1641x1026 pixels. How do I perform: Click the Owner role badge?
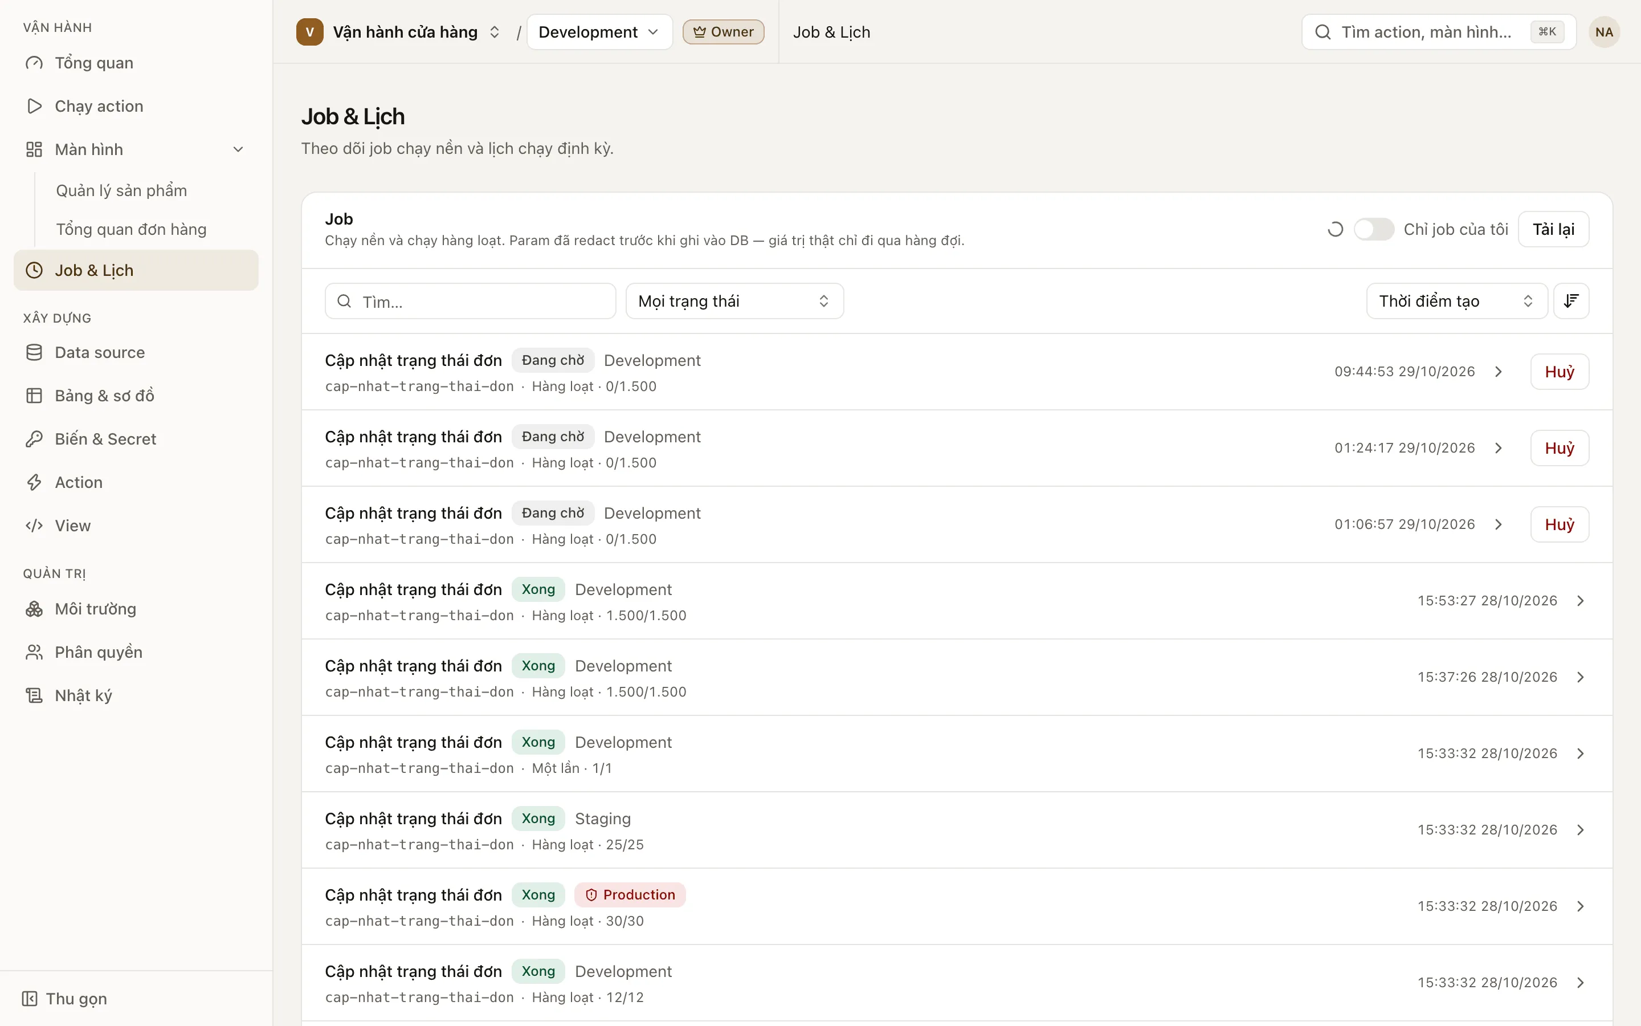723,32
